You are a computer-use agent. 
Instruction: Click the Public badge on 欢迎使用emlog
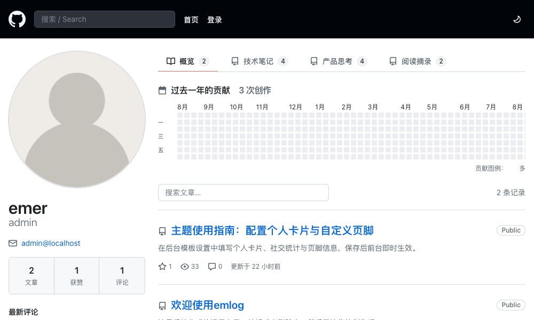point(511,305)
